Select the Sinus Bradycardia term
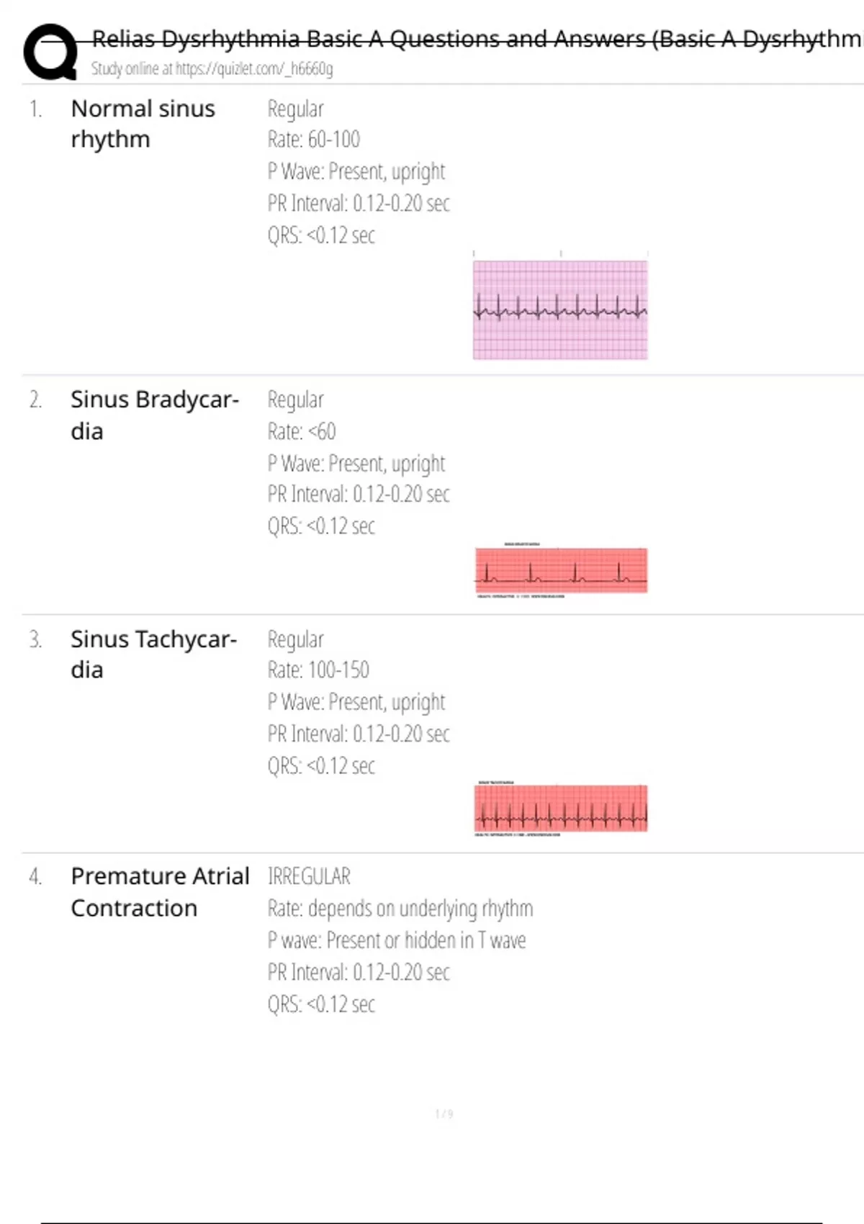 [x=154, y=415]
